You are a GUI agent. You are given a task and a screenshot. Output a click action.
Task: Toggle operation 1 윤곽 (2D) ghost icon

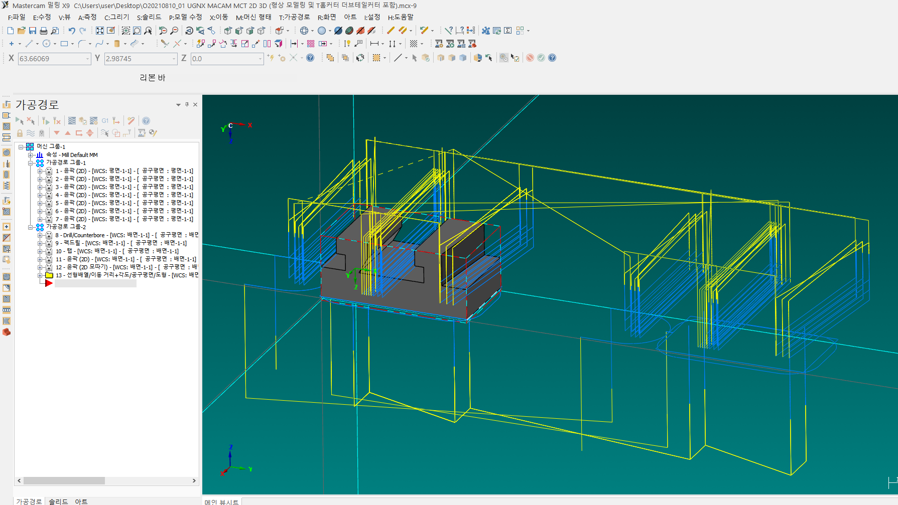coord(49,171)
